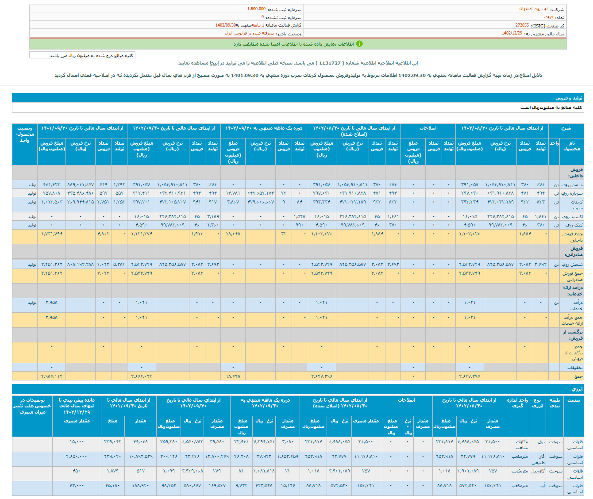This screenshot has width=593, height=499.
Task: Select the 'انرژی' section header
Action: click(577, 389)
